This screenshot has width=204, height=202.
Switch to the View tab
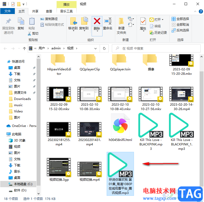[x=49, y=11]
